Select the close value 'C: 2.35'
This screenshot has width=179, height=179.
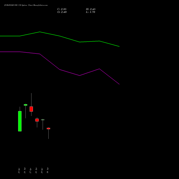[62, 9]
